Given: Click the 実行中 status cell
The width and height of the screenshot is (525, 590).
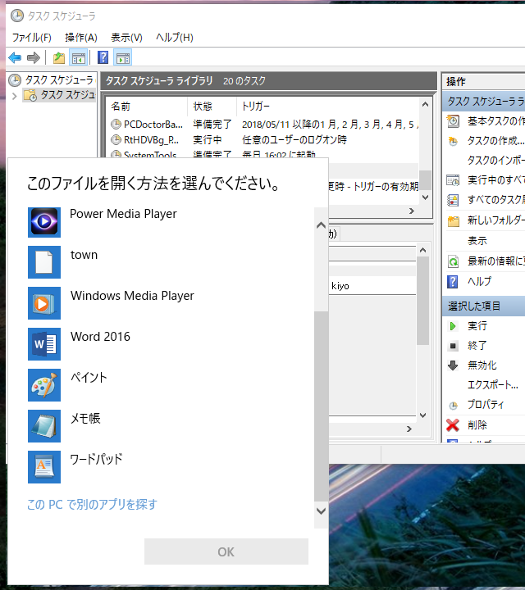Looking at the screenshot, I should (208, 140).
